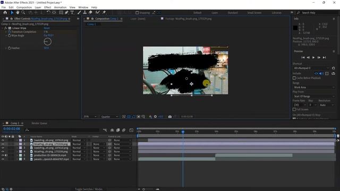This screenshot has height=191, width=340.
Task: Jump to last frame in Preview
Action: [324, 57]
